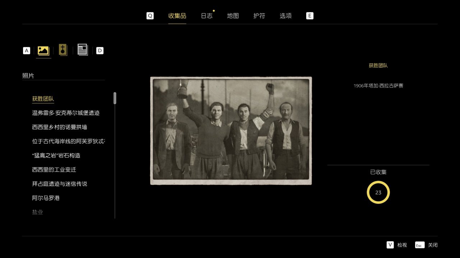This screenshot has height=258, width=460.
Task: Select 盐业 photo entry
Action: point(37,212)
